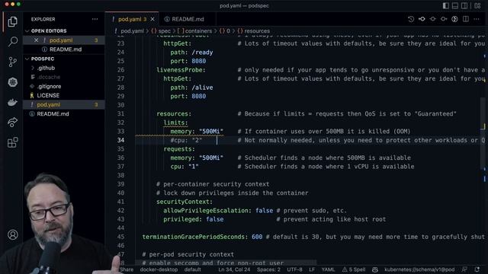Image resolution: width=488 pixels, height=274 pixels.
Task: Click the requests key on line 35
Action: point(178,149)
